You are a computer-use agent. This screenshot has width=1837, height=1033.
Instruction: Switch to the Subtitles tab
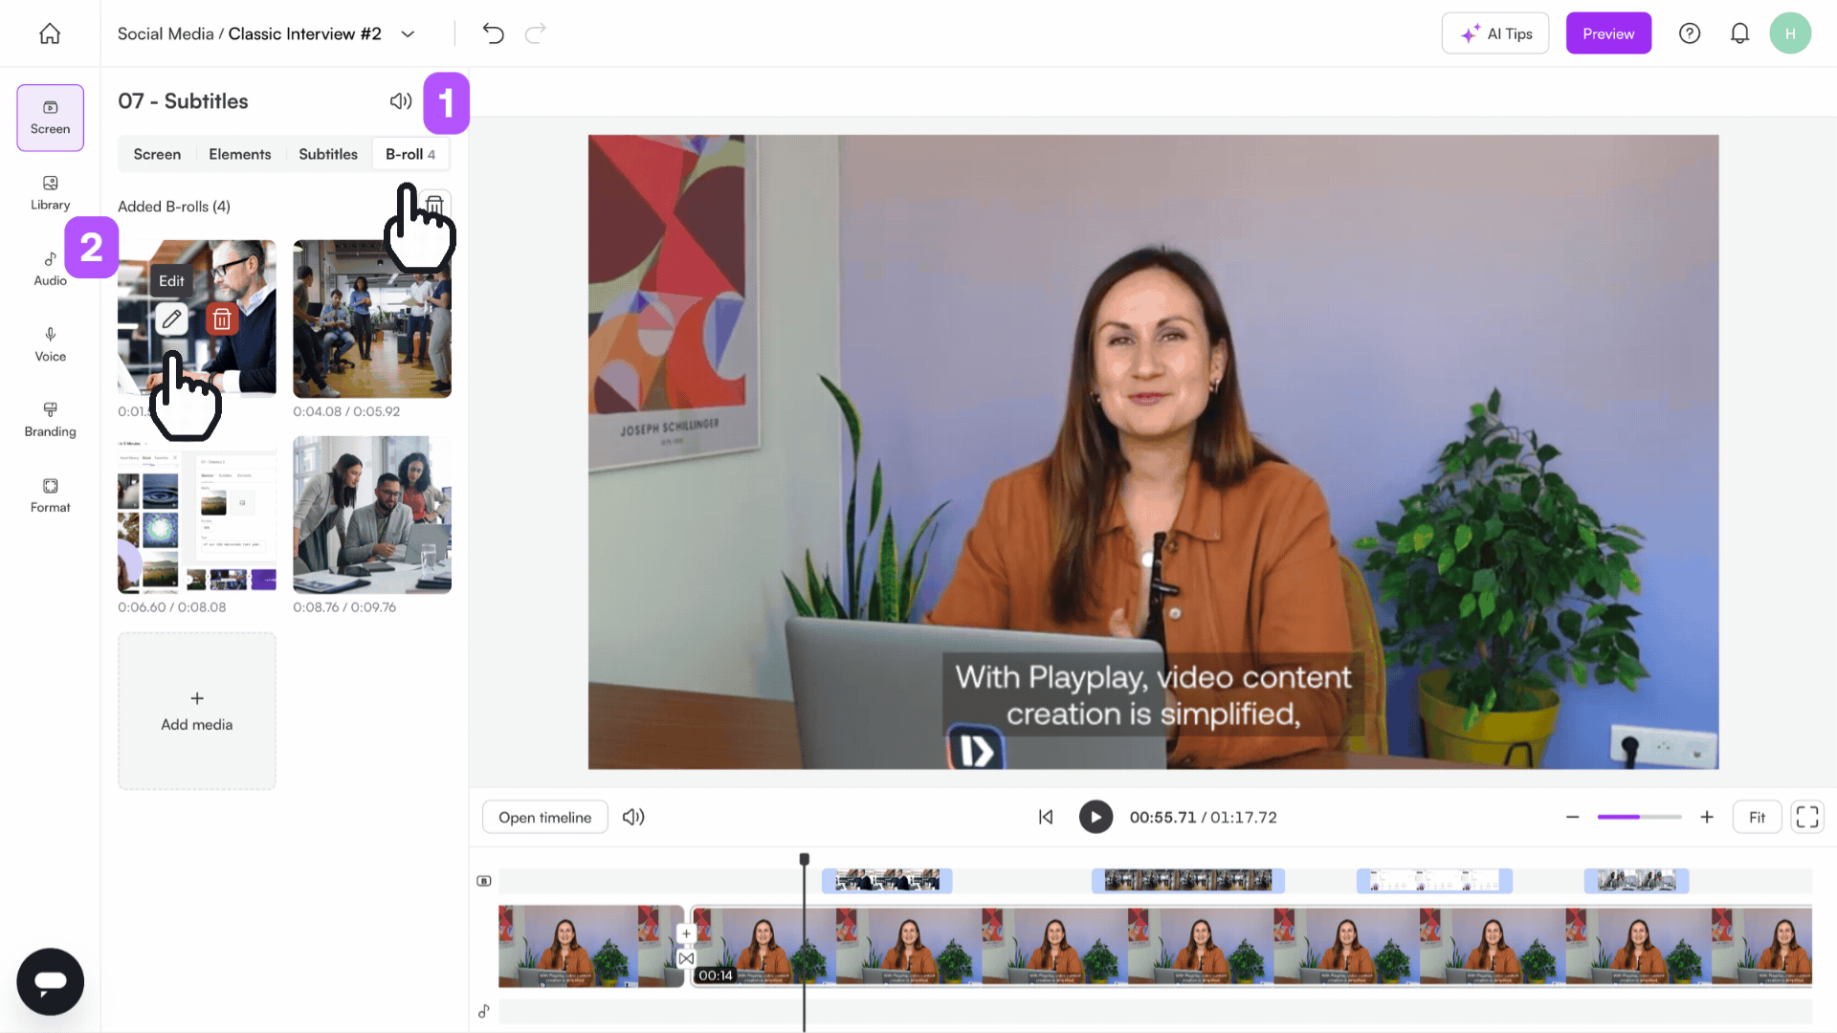pyautogui.click(x=328, y=154)
